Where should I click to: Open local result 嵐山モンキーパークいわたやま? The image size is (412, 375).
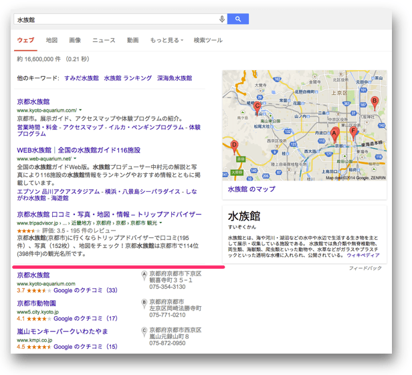click(x=63, y=332)
